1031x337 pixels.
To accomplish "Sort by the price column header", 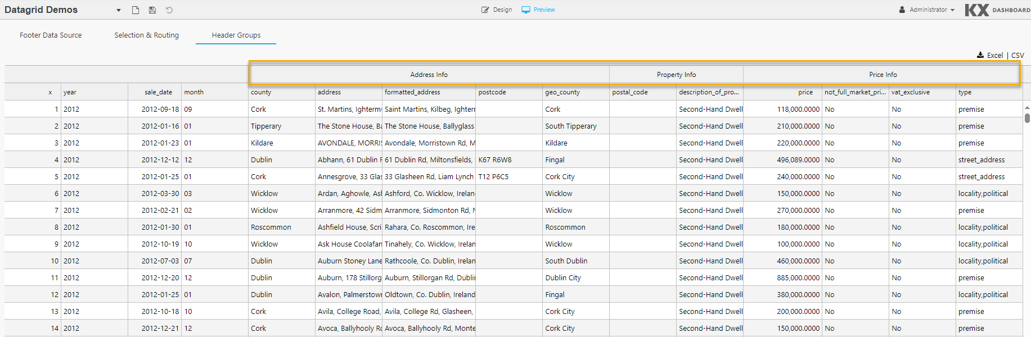I will click(x=805, y=92).
